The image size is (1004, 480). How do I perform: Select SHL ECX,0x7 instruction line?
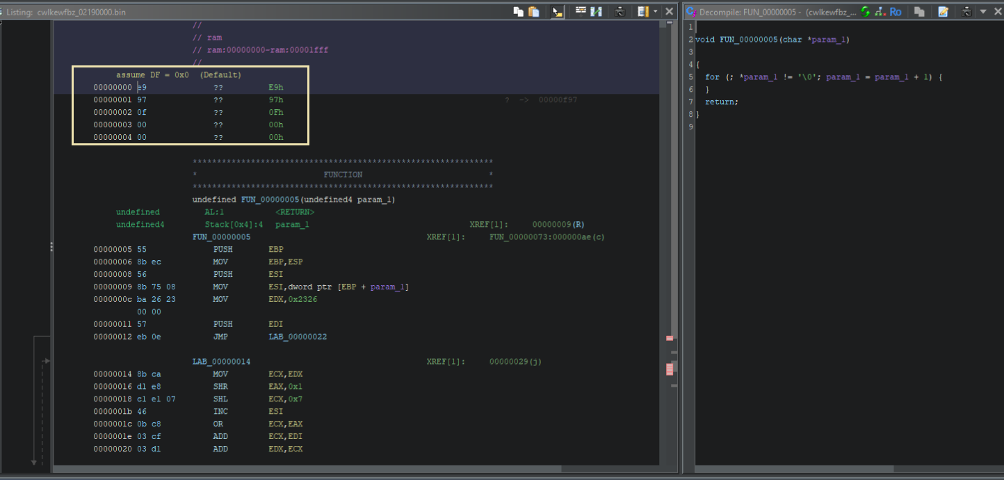pyautogui.click(x=258, y=400)
